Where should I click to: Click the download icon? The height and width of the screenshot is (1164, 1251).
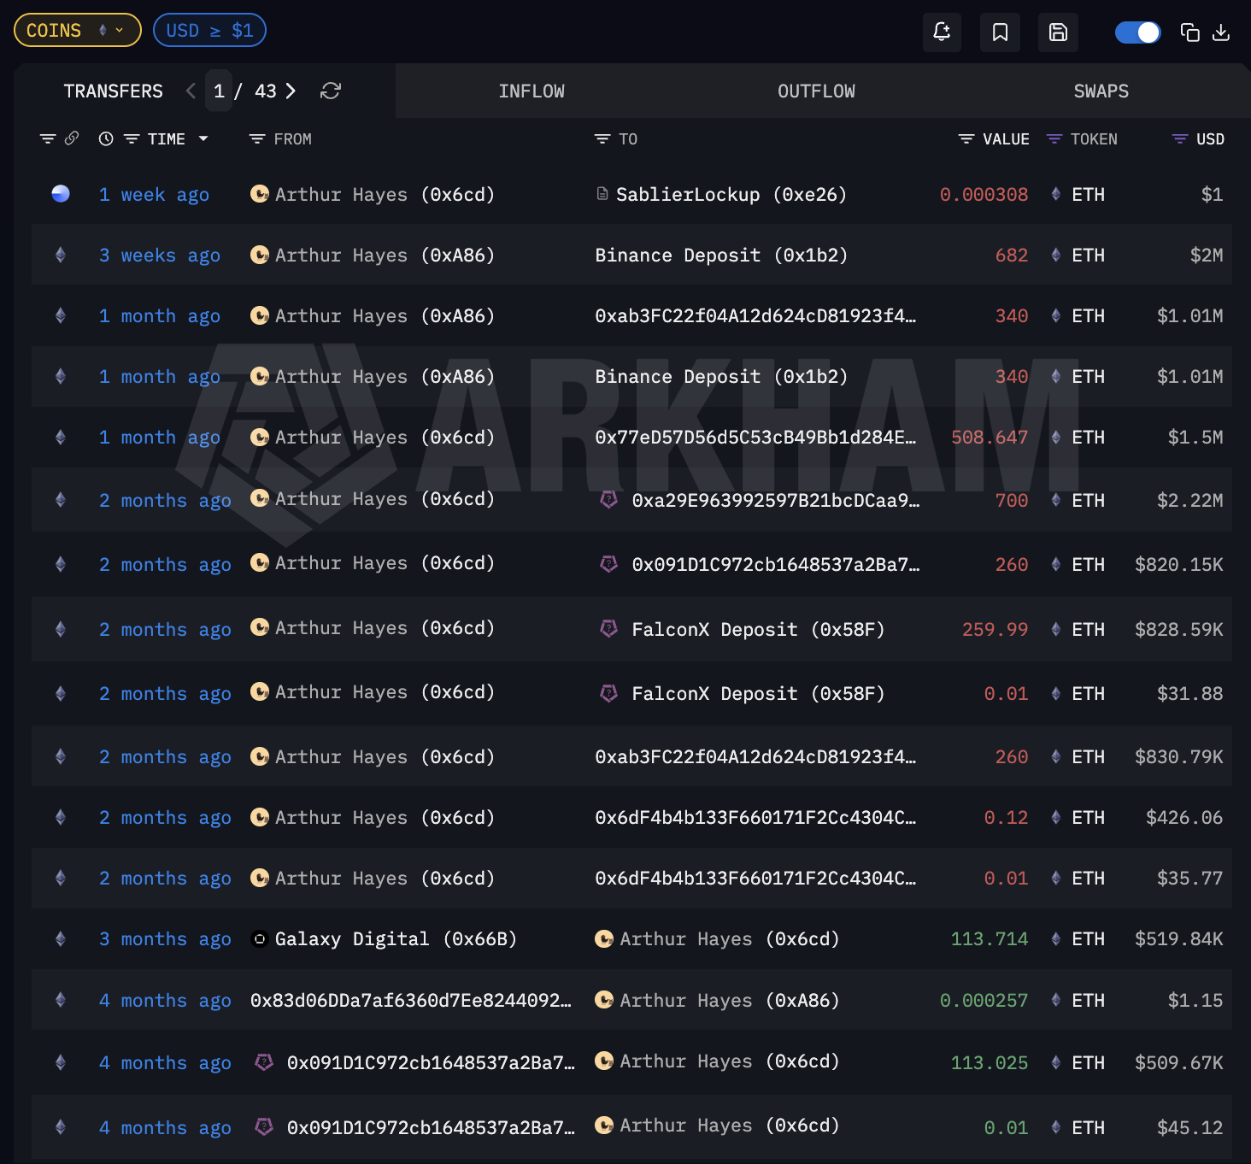(1221, 32)
